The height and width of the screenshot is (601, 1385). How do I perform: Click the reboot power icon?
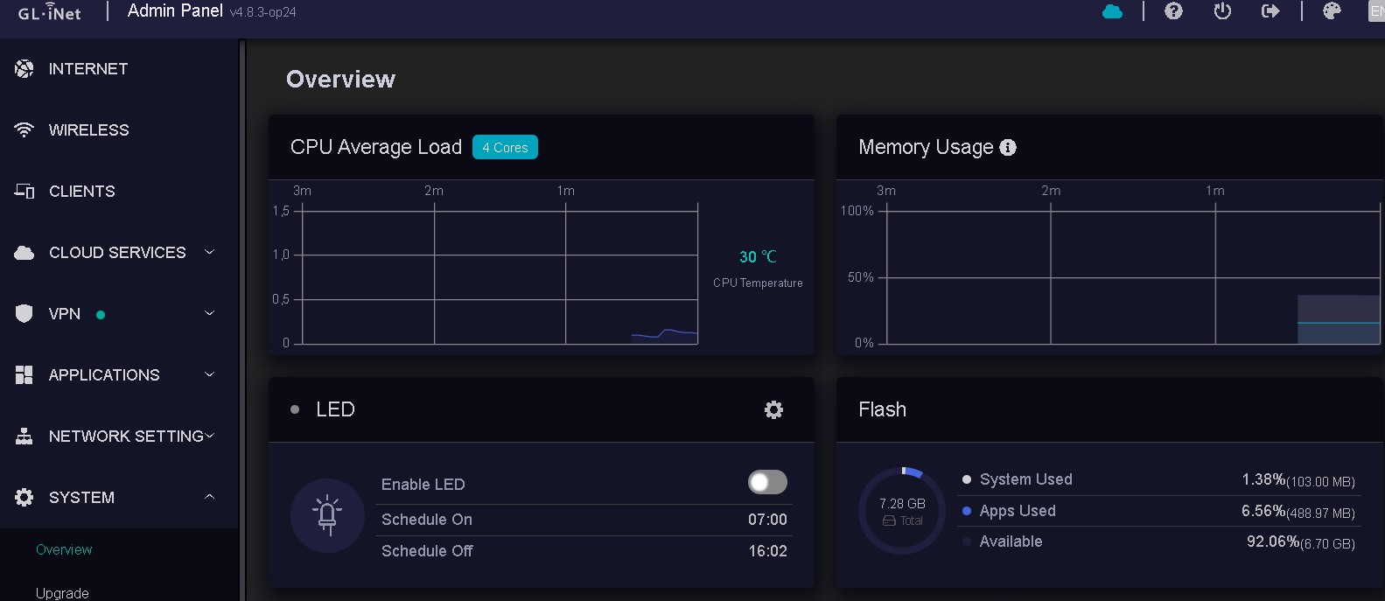(x=1222, y=11)
